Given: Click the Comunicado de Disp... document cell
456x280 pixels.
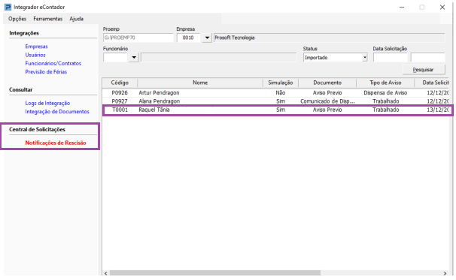Looking at the screenshot, I should 327,101.
